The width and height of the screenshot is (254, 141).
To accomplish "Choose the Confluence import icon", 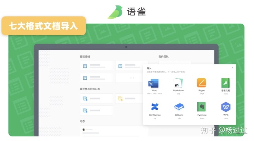I will click(x=155, y=107).
